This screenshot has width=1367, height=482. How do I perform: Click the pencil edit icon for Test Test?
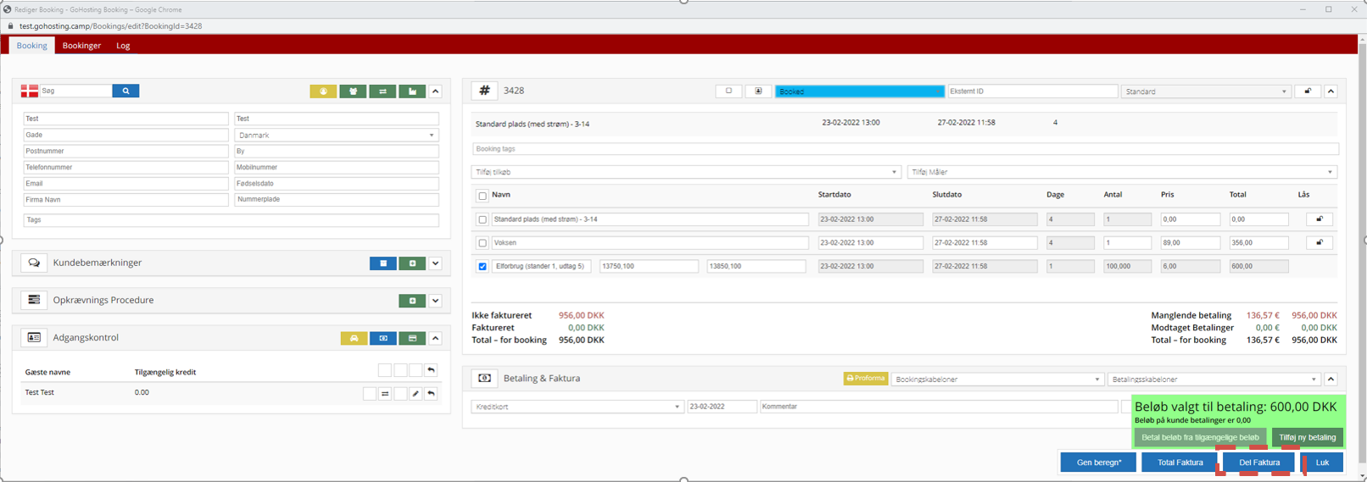416,393
